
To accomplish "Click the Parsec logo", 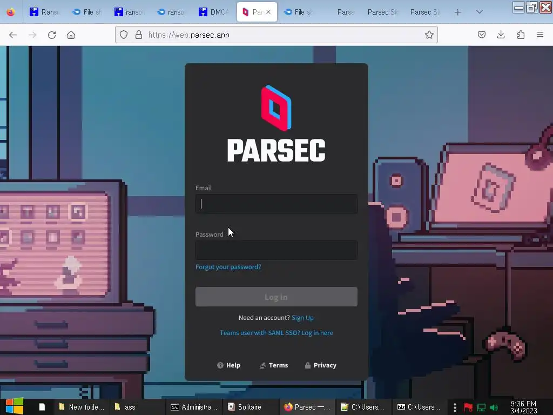I will click(x=276, y=123).
